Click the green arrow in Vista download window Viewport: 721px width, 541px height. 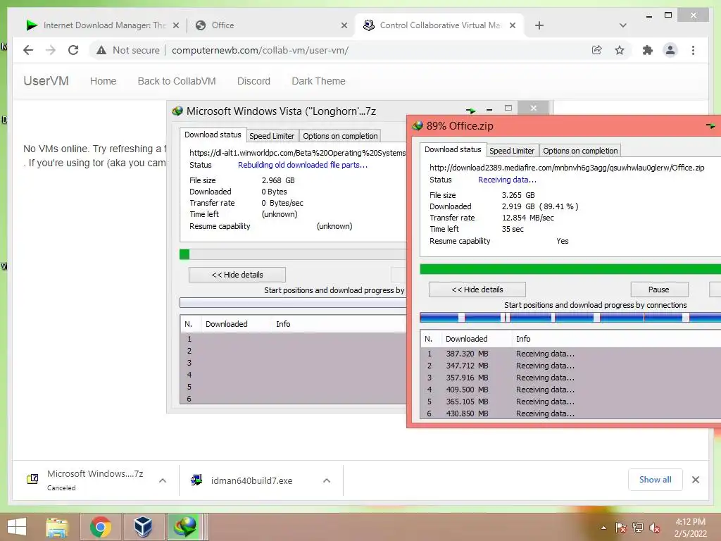[x=470, y=111]
